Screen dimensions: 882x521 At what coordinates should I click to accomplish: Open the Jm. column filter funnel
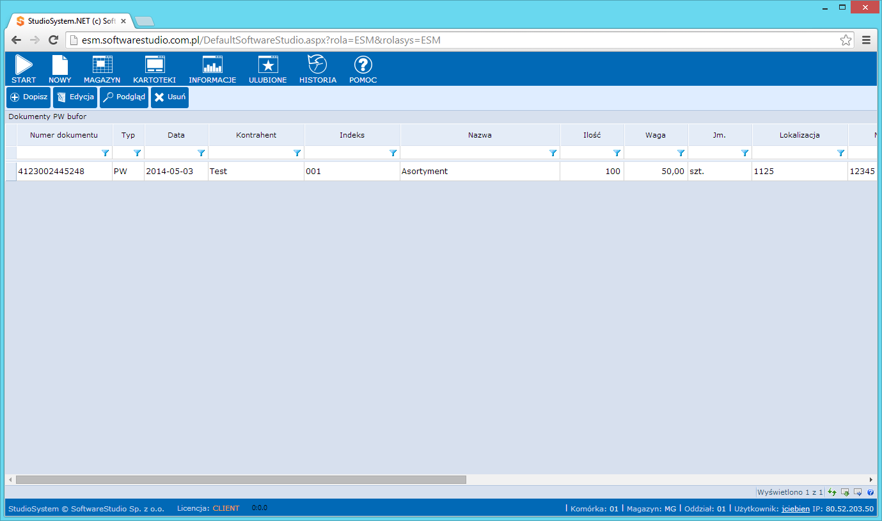click(745, 153)
